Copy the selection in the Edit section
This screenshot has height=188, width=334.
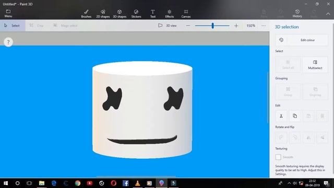pos(295,116)
